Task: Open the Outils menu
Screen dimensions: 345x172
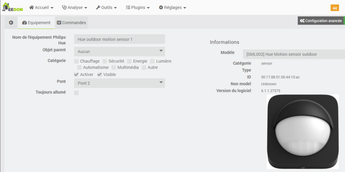Action: click(106, 7)
